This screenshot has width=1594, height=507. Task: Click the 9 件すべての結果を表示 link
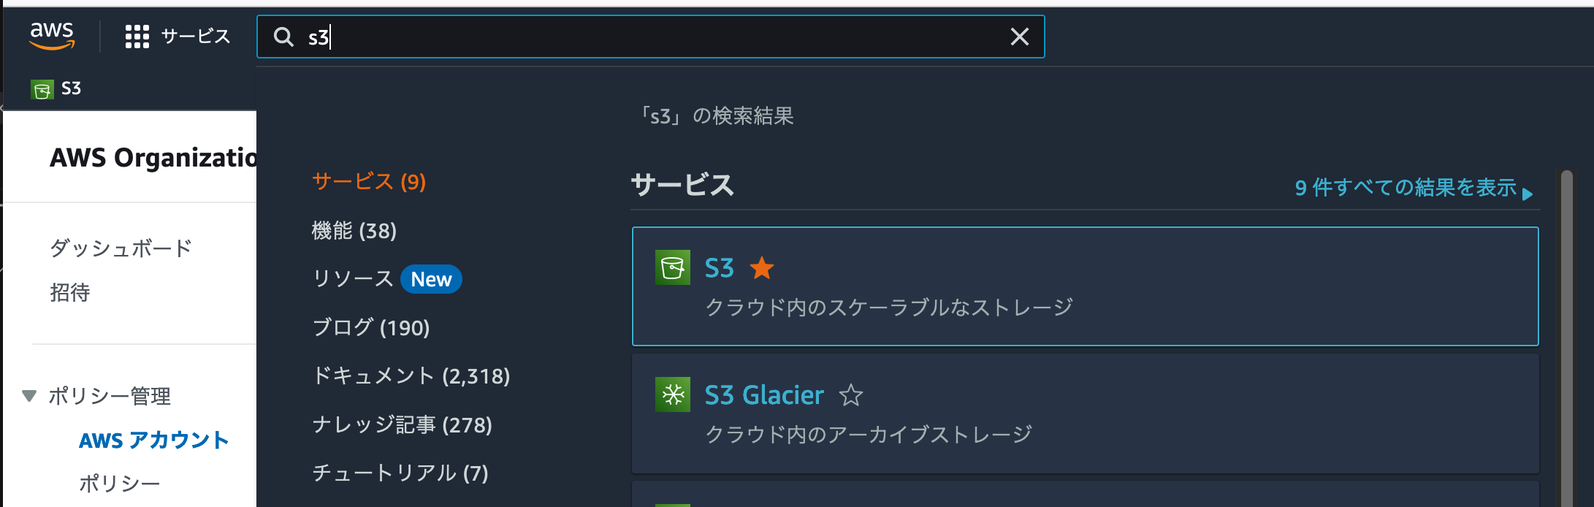click(x=1410, y=190)
